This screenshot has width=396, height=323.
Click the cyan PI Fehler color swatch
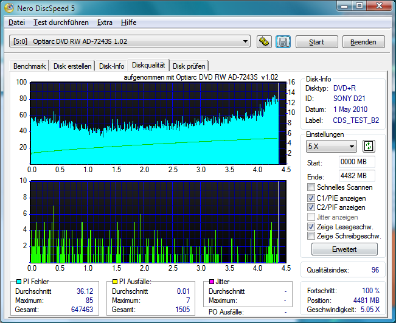[x=19, y=281]
